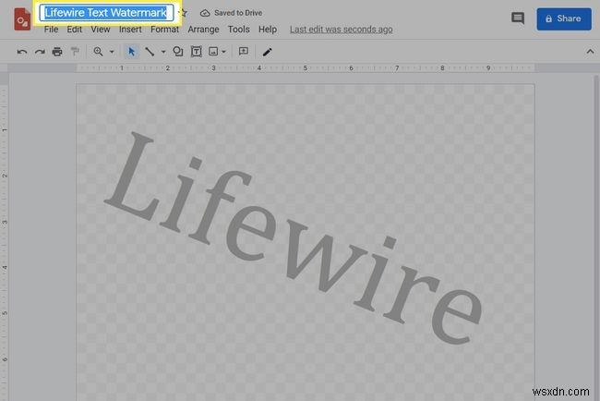The image size is (600, 401).
Task: Open the 'Last edit was seconds ago' history link
Action: [341, 30]
